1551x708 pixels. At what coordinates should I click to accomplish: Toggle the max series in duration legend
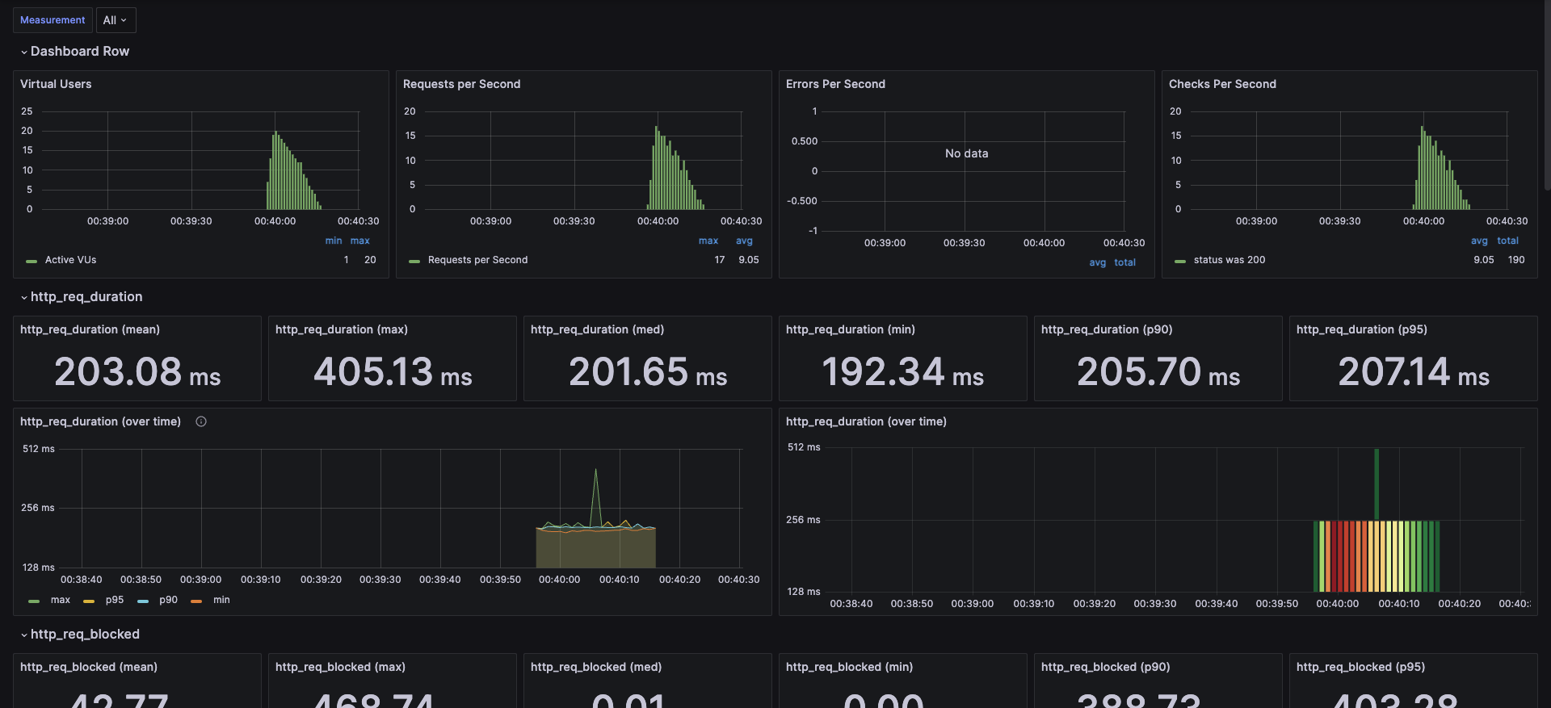click(x=61, y=600)
